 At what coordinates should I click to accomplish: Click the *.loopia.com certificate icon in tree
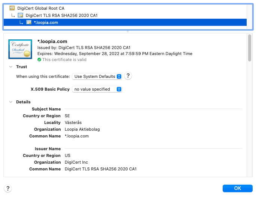pos(29,22)
